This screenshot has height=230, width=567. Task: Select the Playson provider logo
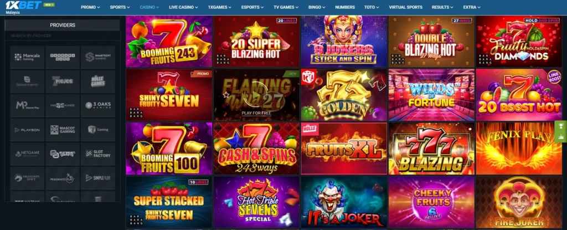click(27, 130)
